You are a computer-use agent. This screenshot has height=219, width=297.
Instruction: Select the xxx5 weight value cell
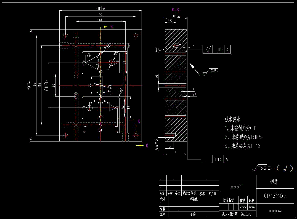click(243, 207)
